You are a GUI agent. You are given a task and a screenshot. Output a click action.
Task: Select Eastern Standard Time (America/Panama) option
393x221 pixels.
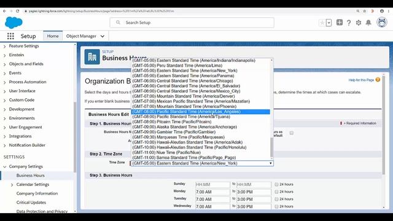201,76
